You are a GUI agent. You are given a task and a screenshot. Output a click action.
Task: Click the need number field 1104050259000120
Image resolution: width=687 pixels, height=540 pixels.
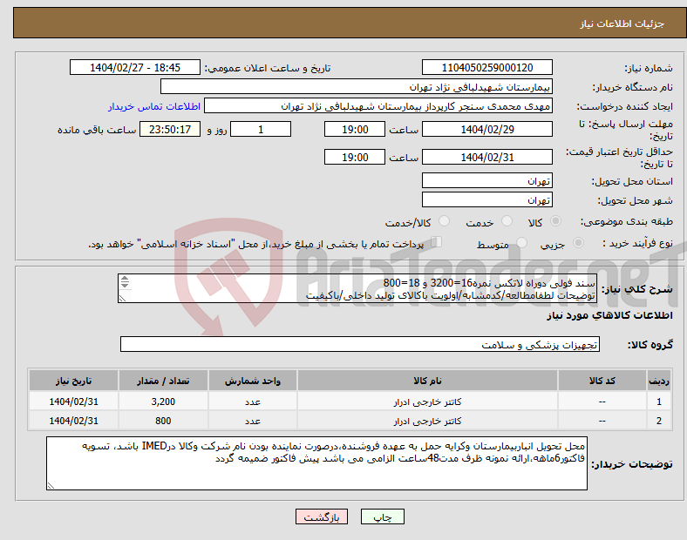point(487,67)
